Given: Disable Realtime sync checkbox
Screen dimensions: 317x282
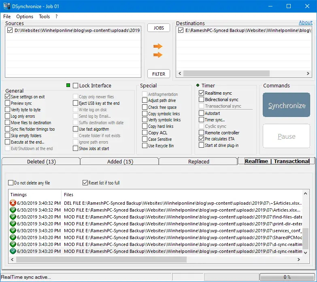Looking at the screenshot, I should [x=201, y=93].
